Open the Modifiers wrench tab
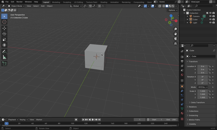The width and height of the screenshot is (217, 130). 182,91
